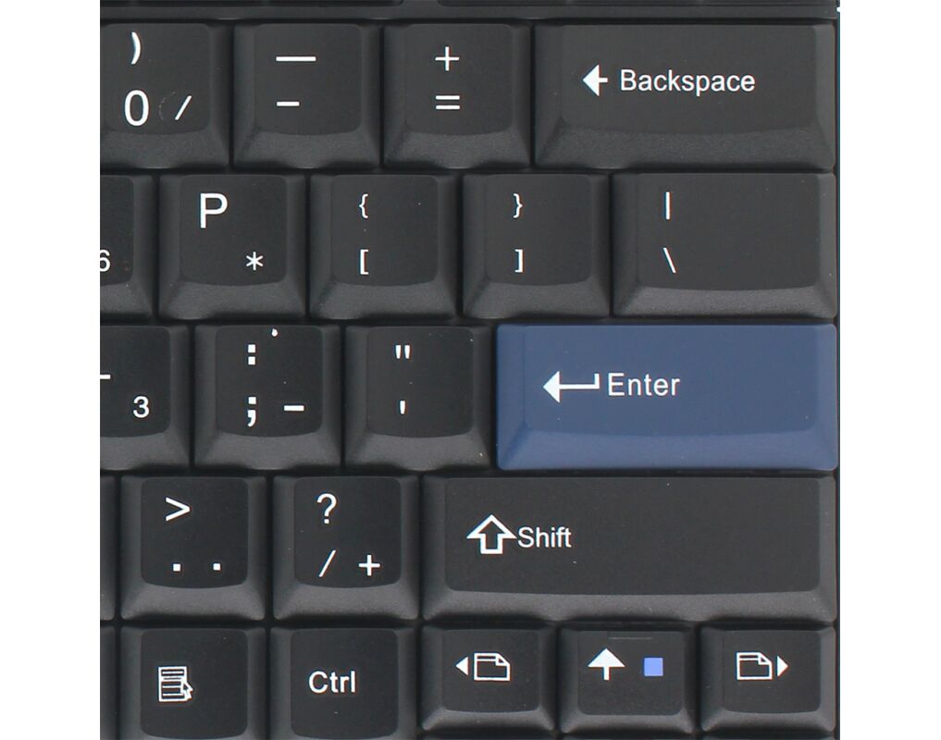Click the semicolon colon key

[x=267, y=397]
